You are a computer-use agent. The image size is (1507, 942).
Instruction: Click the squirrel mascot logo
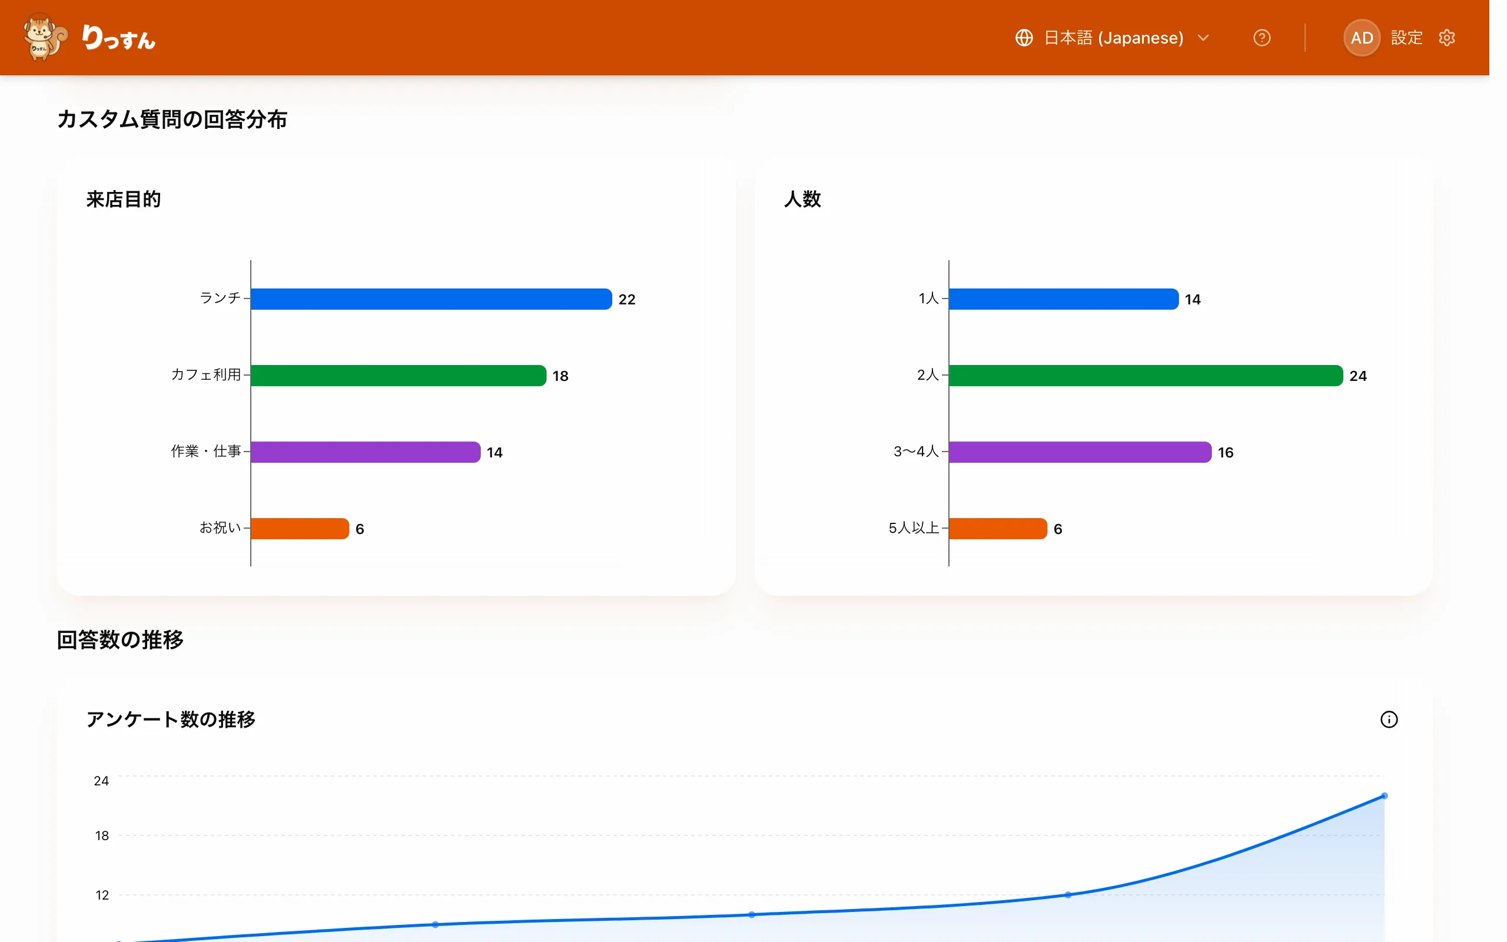tap(45, 37)
